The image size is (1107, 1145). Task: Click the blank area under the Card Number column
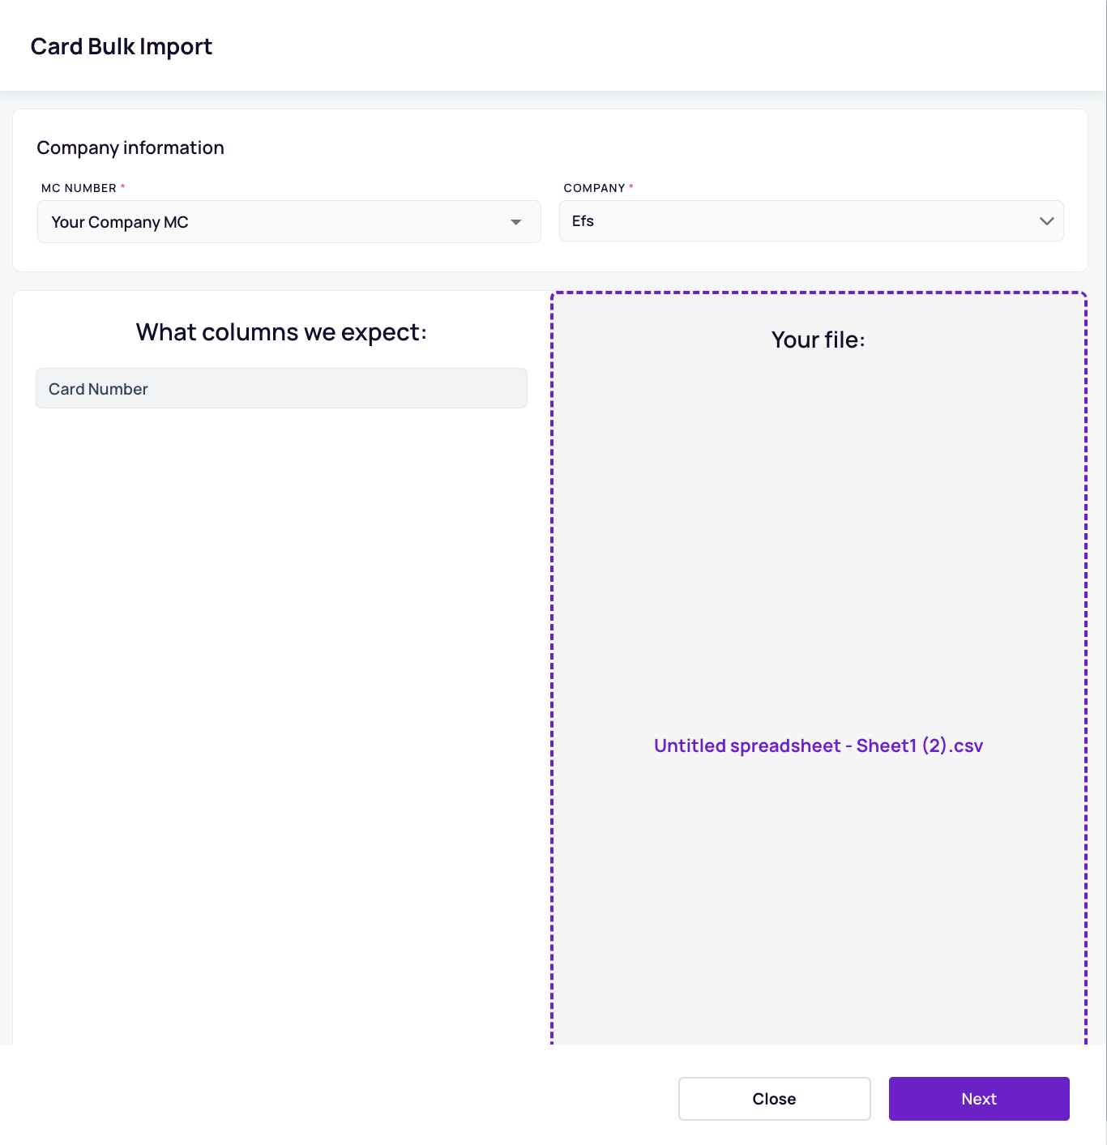281,721
